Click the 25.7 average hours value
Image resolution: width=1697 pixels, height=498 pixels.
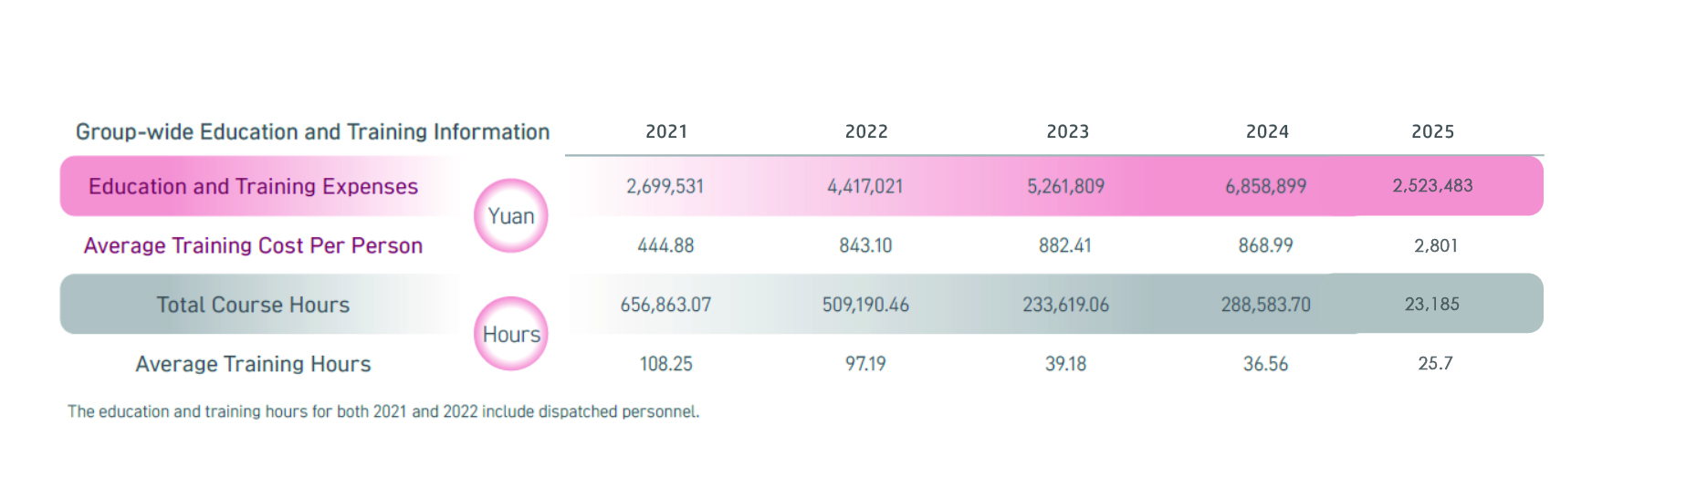pyautogui.click(x=1435, y=364)
